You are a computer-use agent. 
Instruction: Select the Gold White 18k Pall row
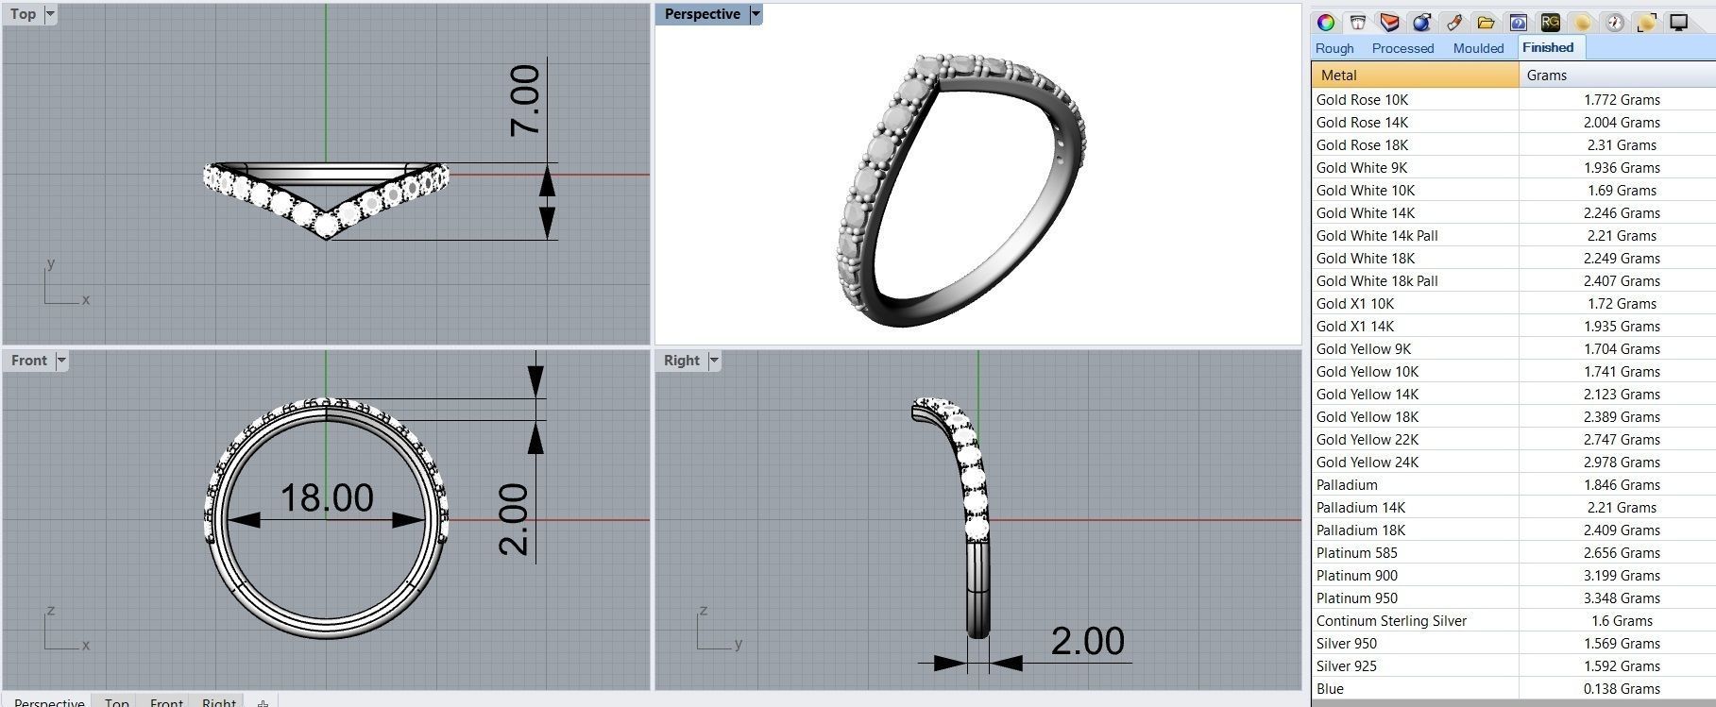tap(1513, 280)
